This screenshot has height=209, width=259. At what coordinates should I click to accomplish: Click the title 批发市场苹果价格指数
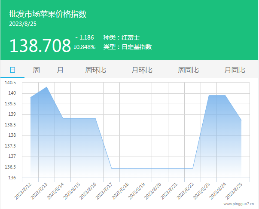coord(48,14)
